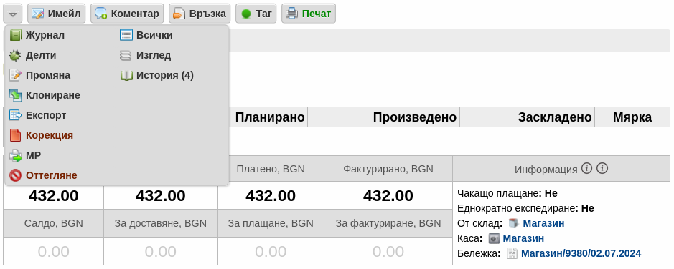Click the Връзка link icon button
This screenshot has height=269, width=674.
(x=200, y=14)
